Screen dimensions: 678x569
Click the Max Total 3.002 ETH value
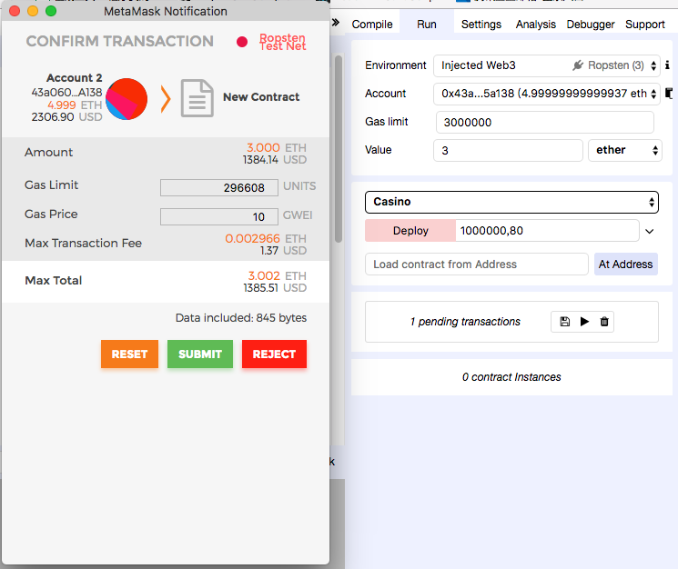(277, 276)
